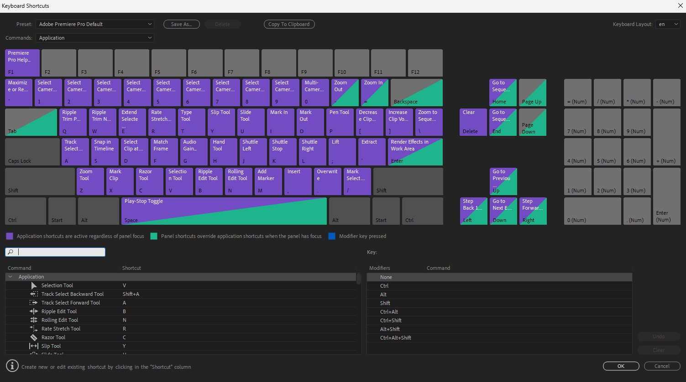This screenshot has height=382, width=686.
Task: Click the Rate Stretch Tool icon
Action: click(x=34, y=329)
